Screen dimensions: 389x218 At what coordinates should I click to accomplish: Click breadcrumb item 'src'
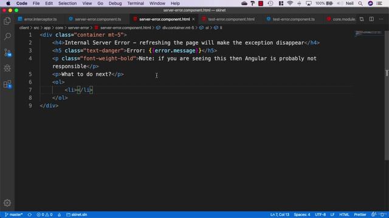36,28
